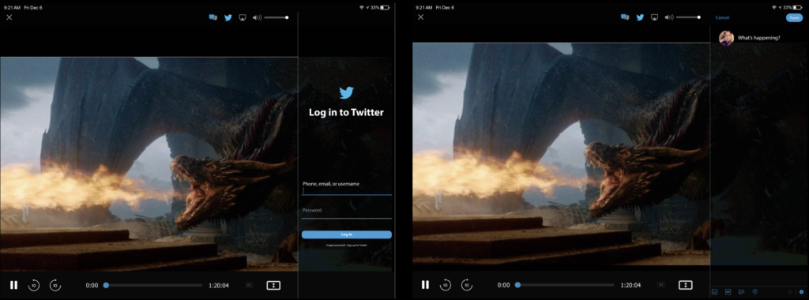Add a GIF to the tweet
The height and width of the screenshot is (300, 809).
pyautogui.click(x=728, y=292)
